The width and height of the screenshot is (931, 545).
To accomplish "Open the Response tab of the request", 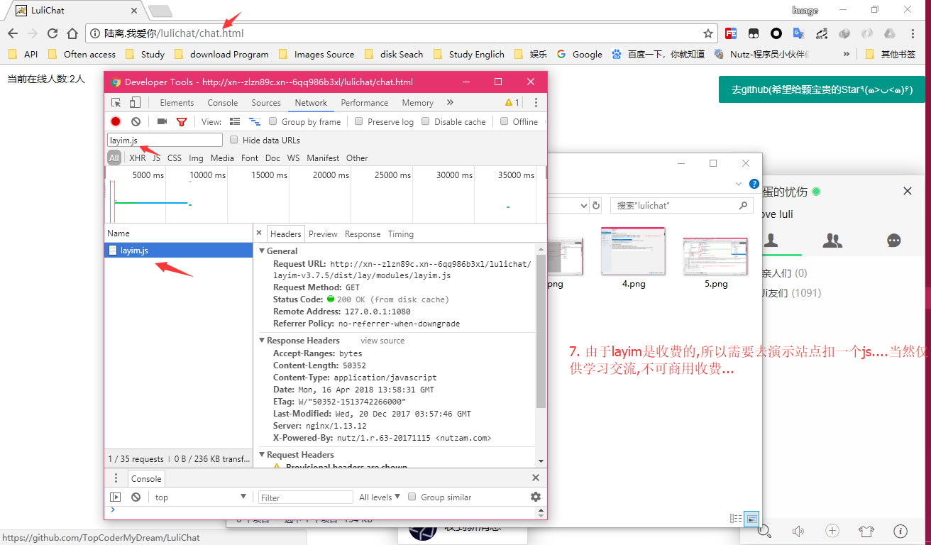I will coord(363,233).
